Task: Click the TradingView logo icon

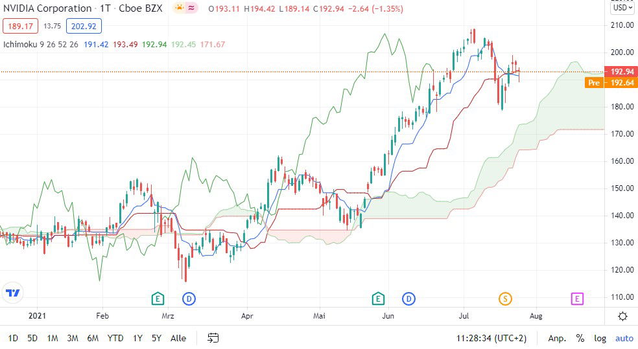Action: click(12, 293)
